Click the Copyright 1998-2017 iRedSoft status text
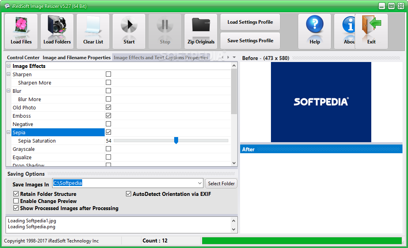 pos(51,241)
